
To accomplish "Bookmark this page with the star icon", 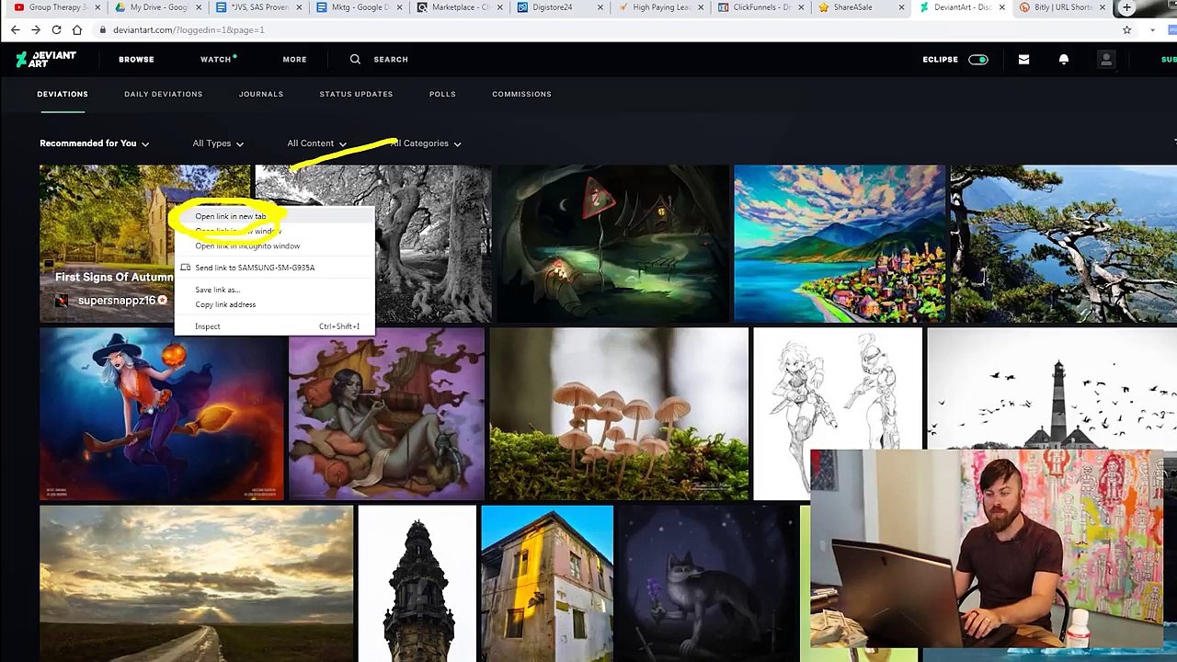I will click(1126, 29).
